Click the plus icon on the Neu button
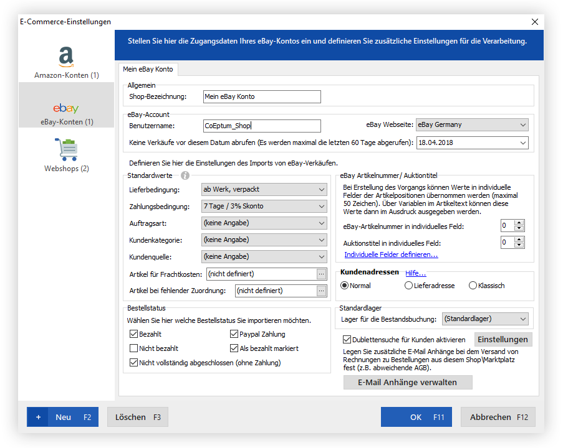The image size is (563, 448). pos(38,417)
